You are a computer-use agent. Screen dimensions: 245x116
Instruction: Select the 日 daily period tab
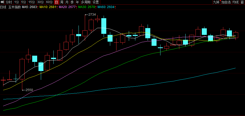[x=56, y=2]
